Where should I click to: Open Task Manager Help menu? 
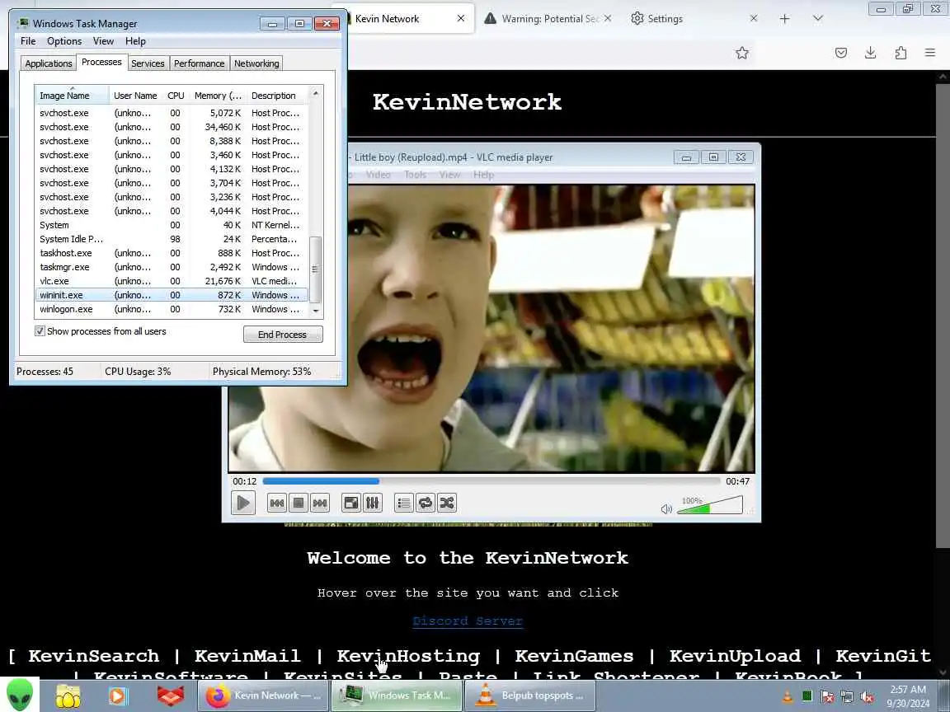135,41
